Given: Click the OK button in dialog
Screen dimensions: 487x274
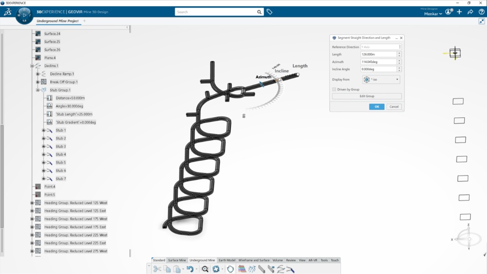Looking at the screenshot, I should click(377, 107).
